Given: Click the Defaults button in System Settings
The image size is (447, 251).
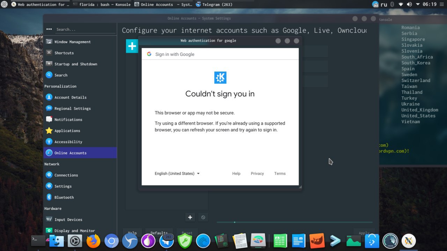Looking at the screenshot, I should tap(159, 233).
